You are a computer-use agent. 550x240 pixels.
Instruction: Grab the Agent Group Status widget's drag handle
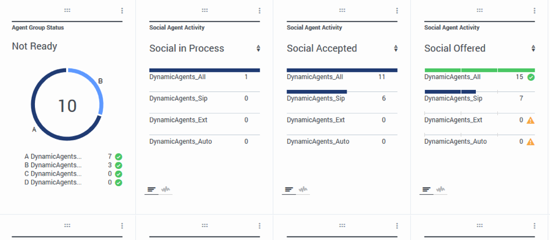pyautogui.click(x=67, y=10)
